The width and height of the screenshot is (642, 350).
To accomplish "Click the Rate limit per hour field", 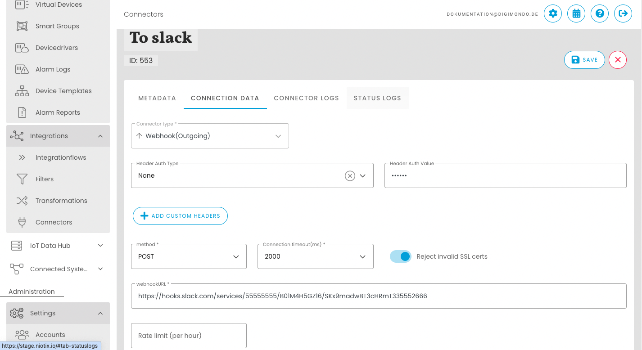I will click(188, 336).
